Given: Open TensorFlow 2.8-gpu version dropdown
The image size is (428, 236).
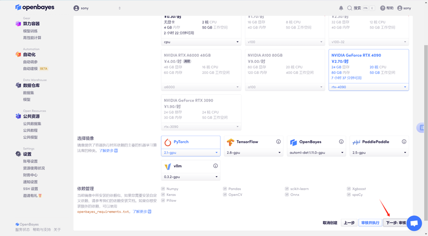Looking at the screenshot, I should coord(253,153).
